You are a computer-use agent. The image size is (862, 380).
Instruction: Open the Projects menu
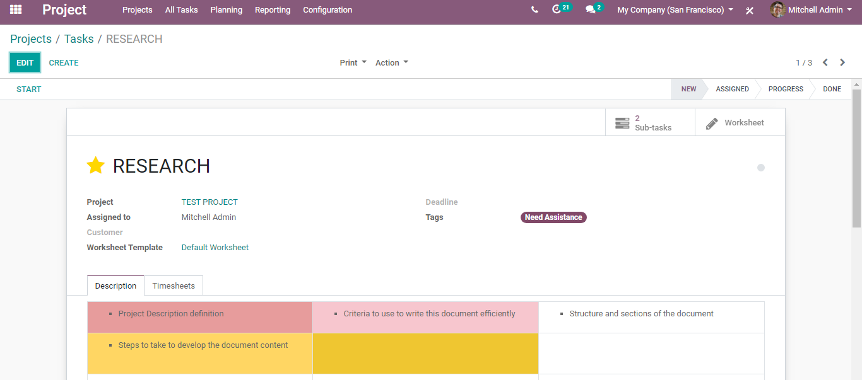pyautogui.click(x=138, y=9)
